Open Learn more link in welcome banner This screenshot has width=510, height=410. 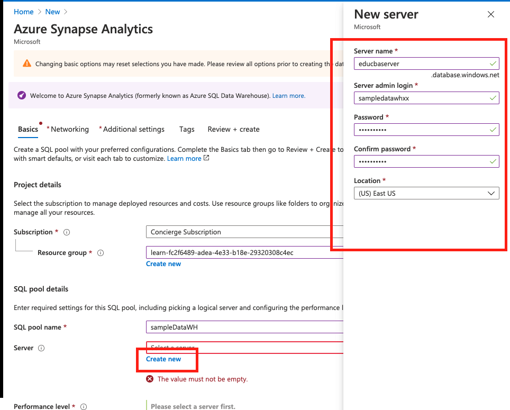point(289,96)
